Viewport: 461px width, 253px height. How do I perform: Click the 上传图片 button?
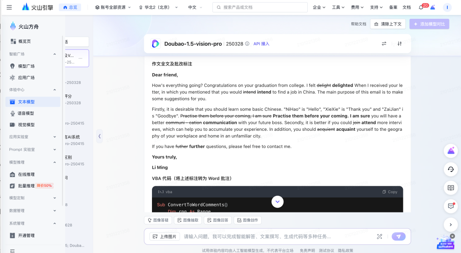165,236
